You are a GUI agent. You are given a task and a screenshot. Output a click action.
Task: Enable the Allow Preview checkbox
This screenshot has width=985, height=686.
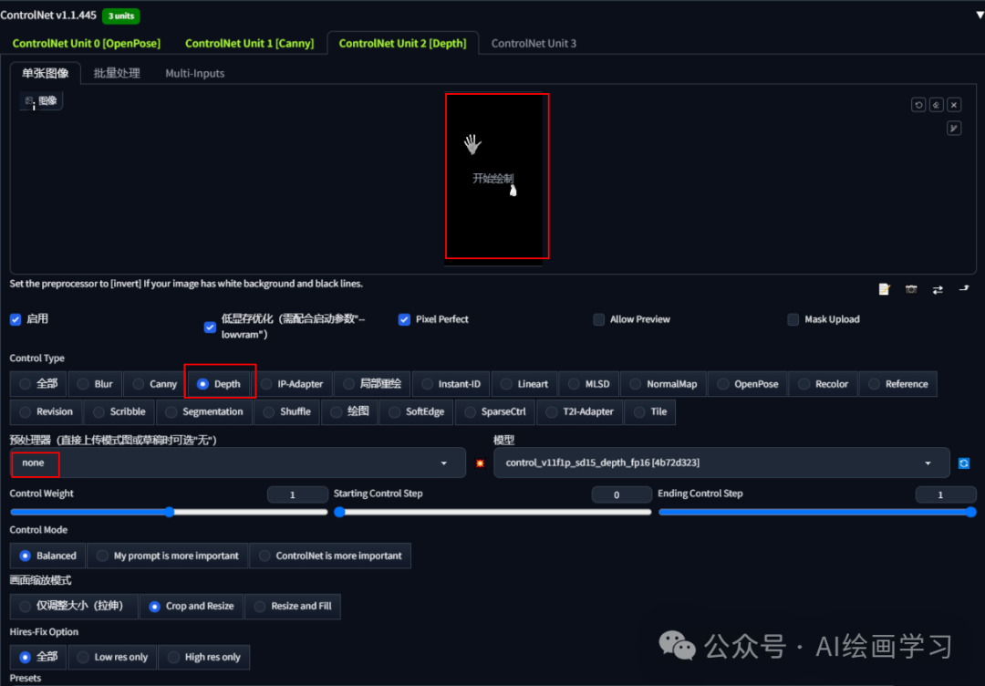tap(598, 320)
